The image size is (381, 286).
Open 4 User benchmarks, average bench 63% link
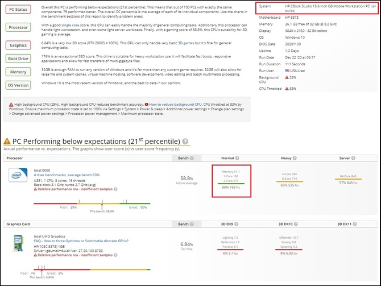coord(67,175)
